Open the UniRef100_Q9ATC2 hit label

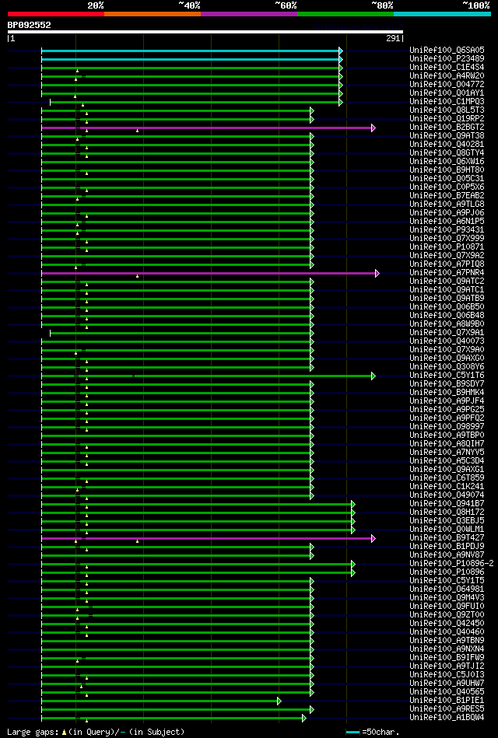click(447, 281)
